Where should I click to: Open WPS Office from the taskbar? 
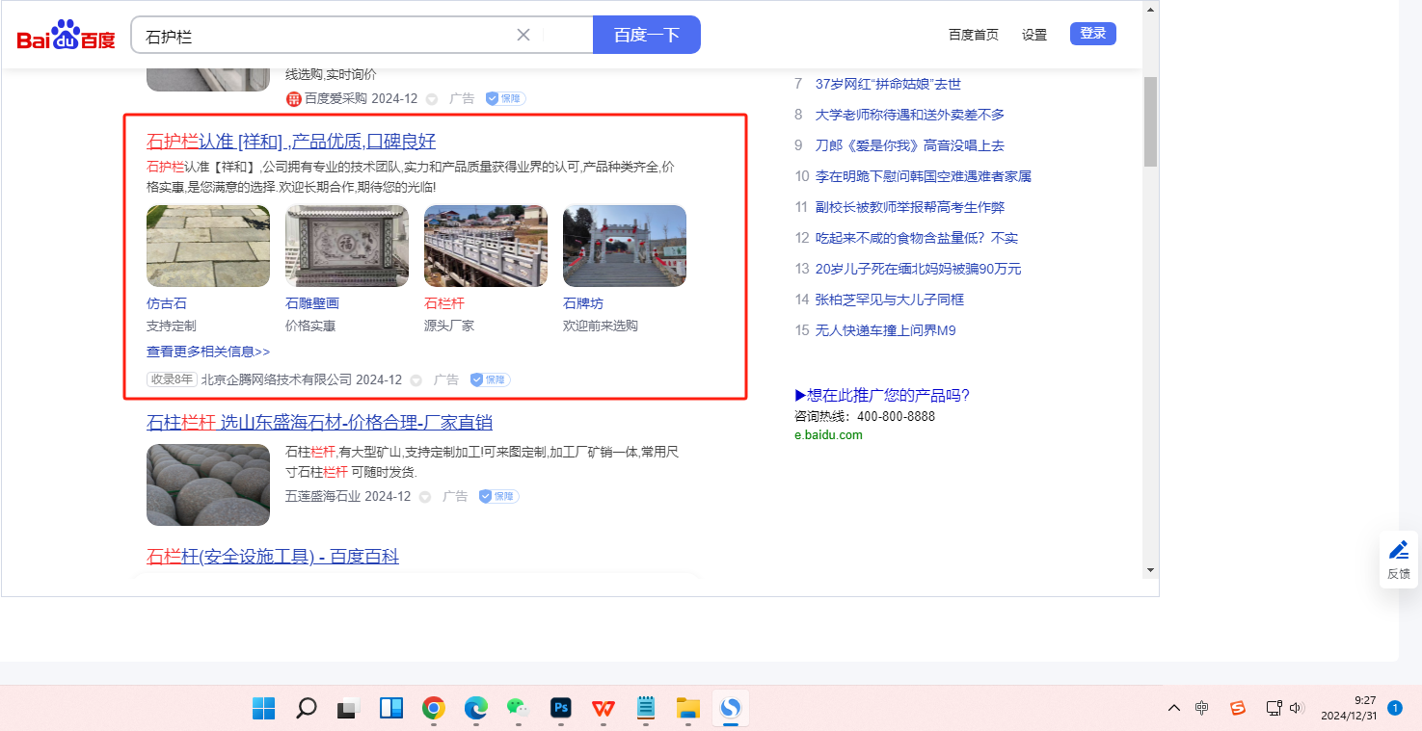(604, 709)
